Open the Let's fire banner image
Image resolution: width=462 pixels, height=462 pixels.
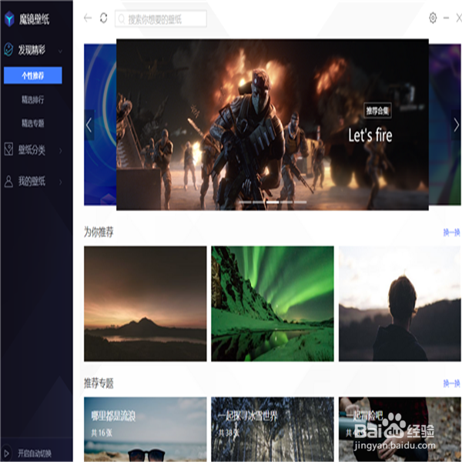pos(273,125)
